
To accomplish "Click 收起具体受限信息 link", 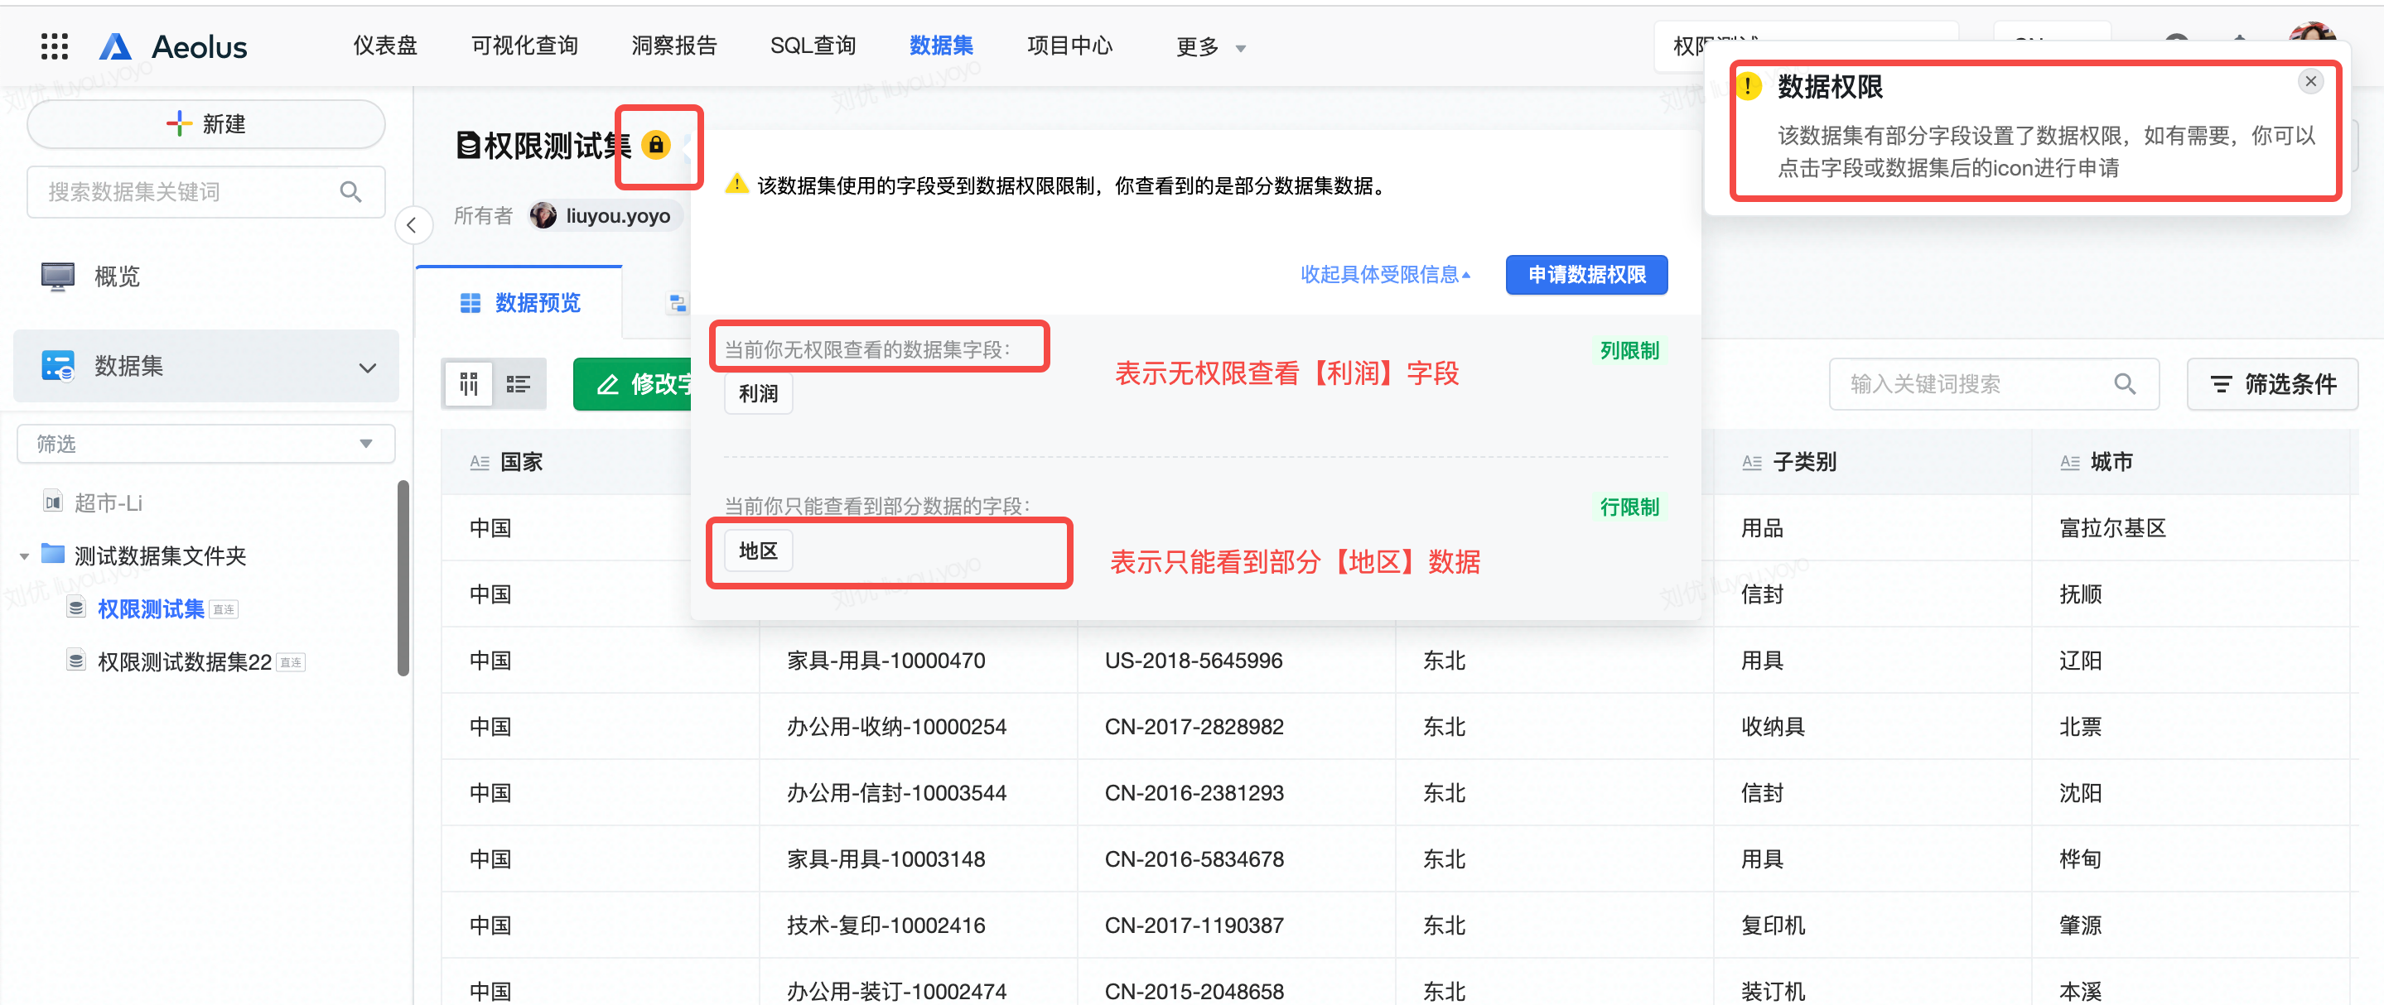I will coord(1384,275).
